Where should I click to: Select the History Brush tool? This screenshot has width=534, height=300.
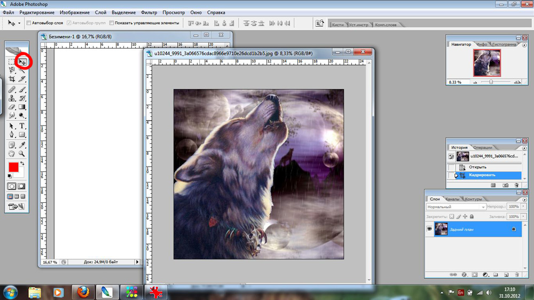[x=22, y=98]
